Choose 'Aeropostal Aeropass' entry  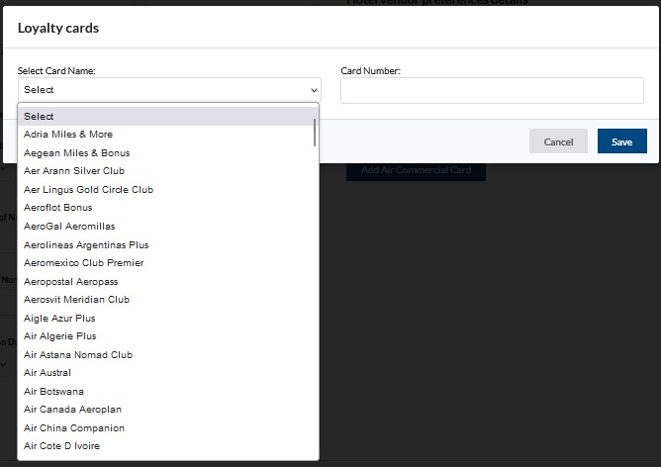click(167, 282)
